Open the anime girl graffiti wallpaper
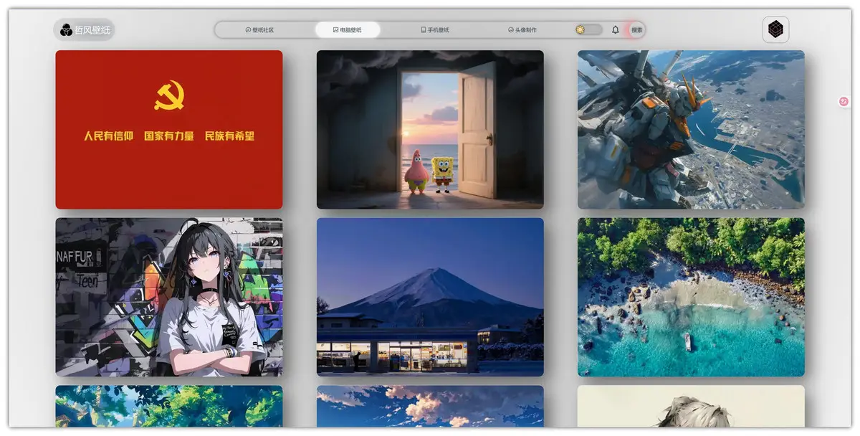Viewport: 860px width, 436px height. [169, 297]
